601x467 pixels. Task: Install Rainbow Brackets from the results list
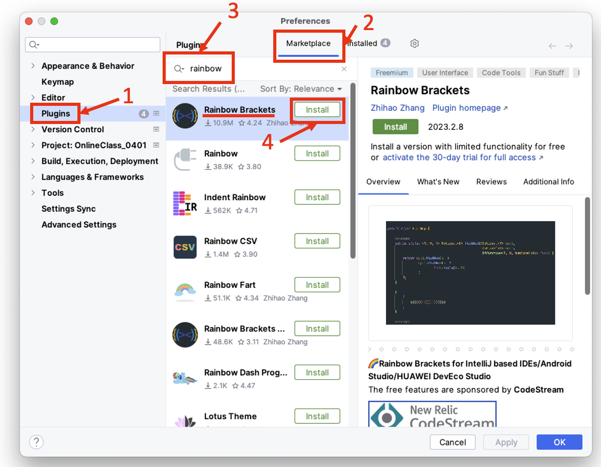317,110
